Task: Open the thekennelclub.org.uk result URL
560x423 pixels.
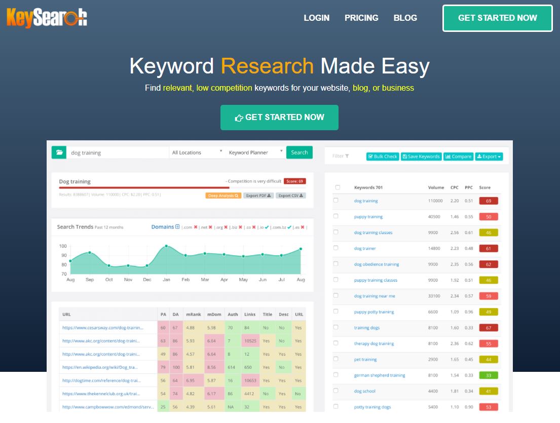Action: pos(101,394)
